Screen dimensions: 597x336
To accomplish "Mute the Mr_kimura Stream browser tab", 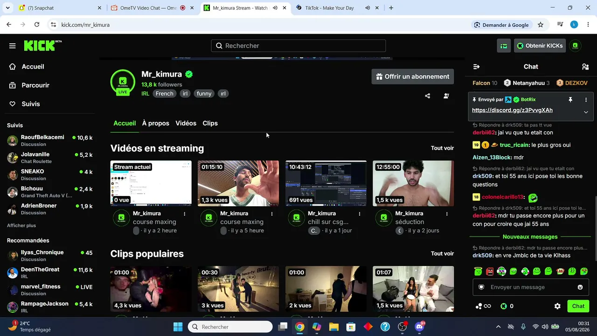I will [x=275, y=8].
